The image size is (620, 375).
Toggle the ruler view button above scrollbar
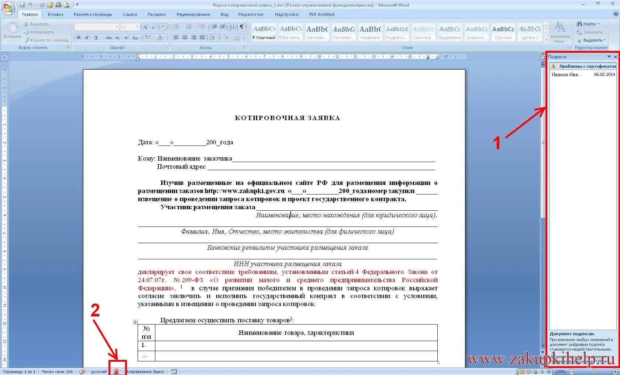[542, 57]
